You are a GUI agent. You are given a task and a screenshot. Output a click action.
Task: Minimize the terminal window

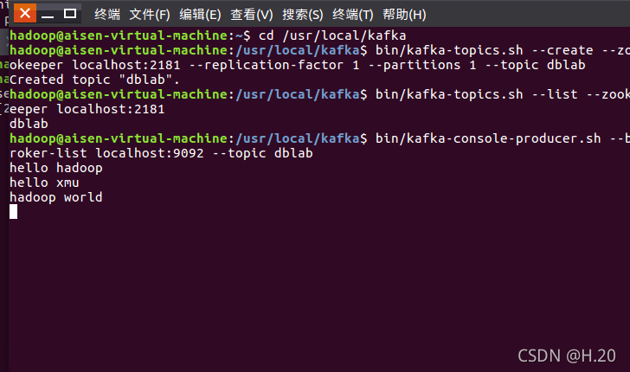pyautogui.click(x=48, y=15)
